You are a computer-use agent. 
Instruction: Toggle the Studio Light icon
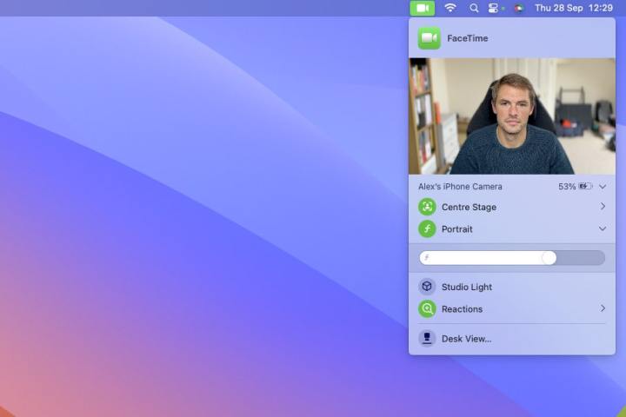coord(427,287)
